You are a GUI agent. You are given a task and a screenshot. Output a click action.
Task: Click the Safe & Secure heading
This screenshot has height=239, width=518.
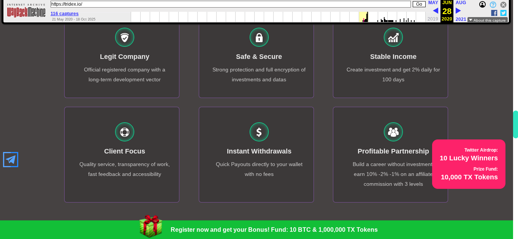click(259, 57)
